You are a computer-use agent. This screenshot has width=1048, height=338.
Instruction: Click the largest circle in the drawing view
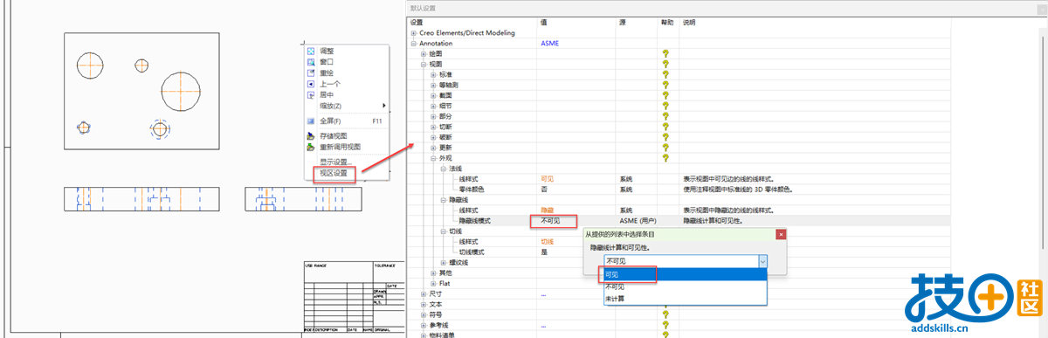(182, 91)
